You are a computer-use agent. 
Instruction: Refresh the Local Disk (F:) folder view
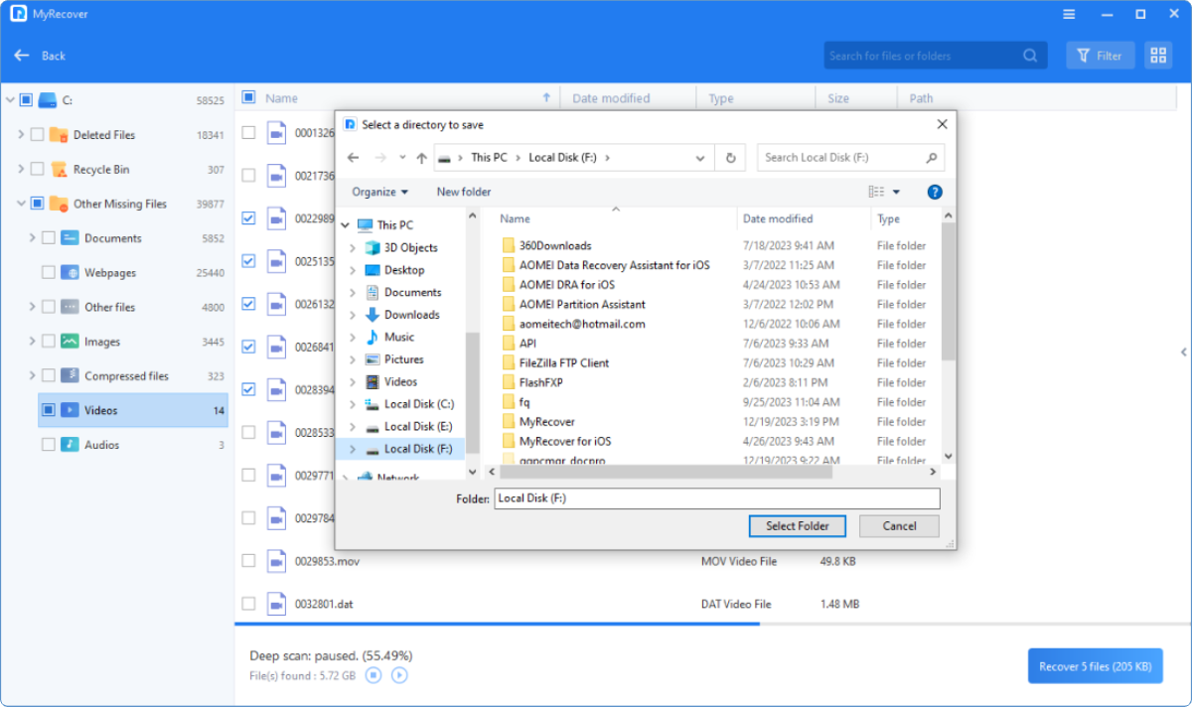pyautogui.click(x=730, y=157)
